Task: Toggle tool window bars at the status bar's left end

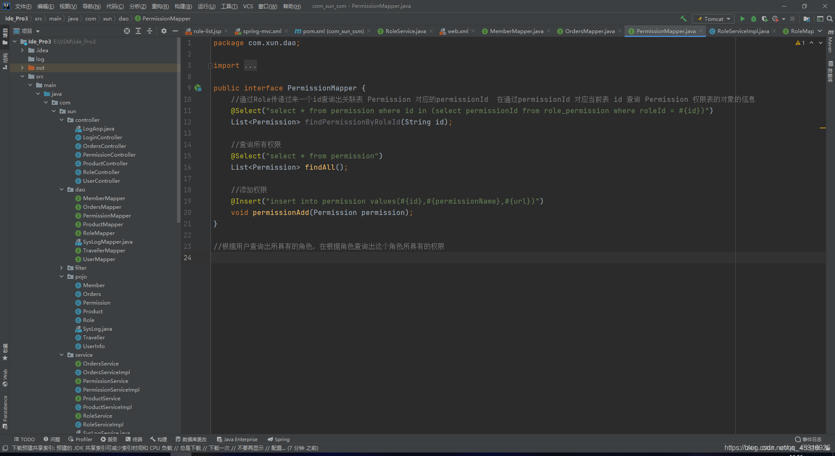Action: pyautogui.click(x=5, y=448)
